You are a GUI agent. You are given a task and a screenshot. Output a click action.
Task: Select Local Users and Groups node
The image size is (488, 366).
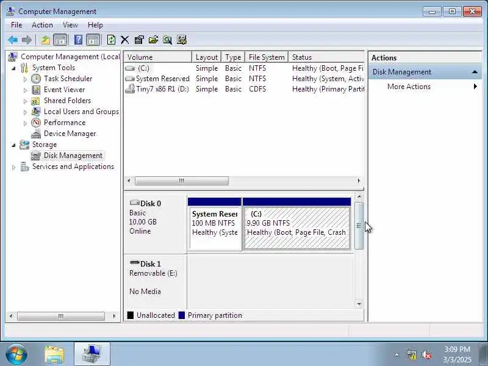click(x=81, y=112)
